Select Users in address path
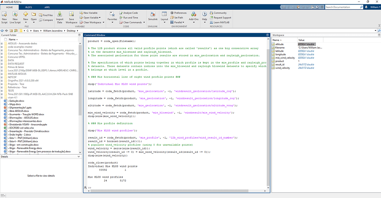 (36, 30)
